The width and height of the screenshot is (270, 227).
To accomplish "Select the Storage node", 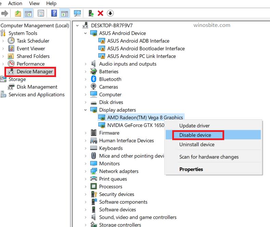I will (17, 79).
